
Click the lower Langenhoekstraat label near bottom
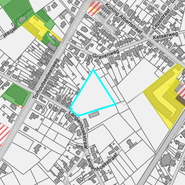[102, 162]
